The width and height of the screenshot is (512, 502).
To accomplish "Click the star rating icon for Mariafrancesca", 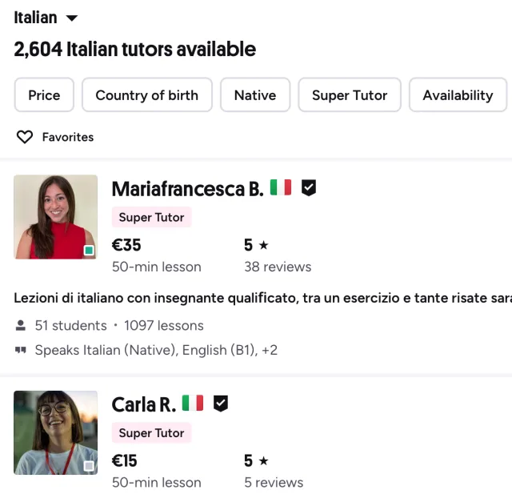I will 264,246.
